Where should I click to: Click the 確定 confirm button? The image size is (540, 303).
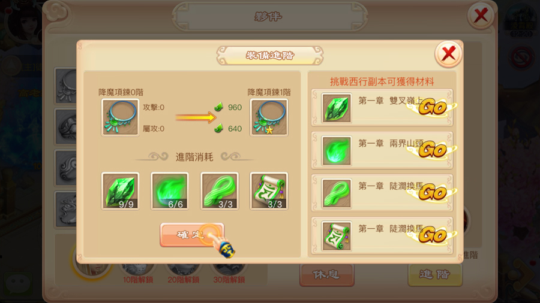click(192, 235)
